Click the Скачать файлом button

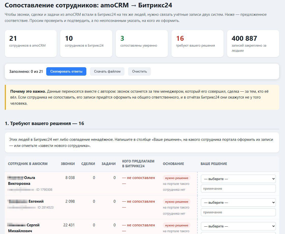pyautogui.click(x=107, y=72)
